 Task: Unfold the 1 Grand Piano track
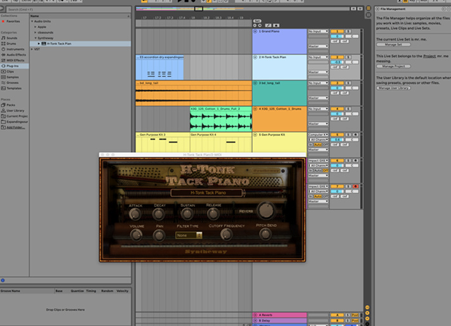(x=255, y=31)
